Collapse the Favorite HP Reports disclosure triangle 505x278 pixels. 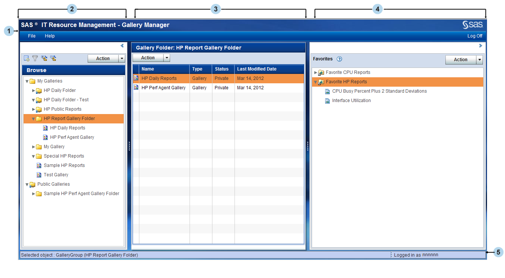(315, 81)
